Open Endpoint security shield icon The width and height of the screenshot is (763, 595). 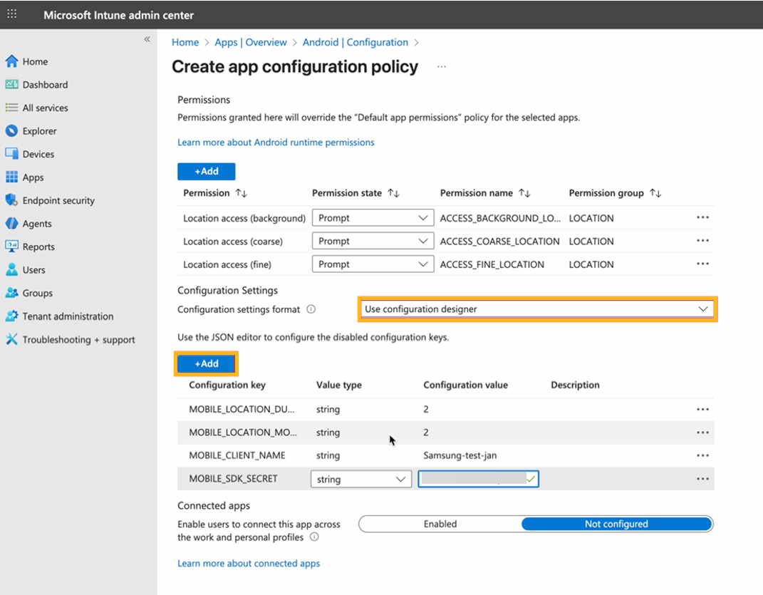point(11,200)
